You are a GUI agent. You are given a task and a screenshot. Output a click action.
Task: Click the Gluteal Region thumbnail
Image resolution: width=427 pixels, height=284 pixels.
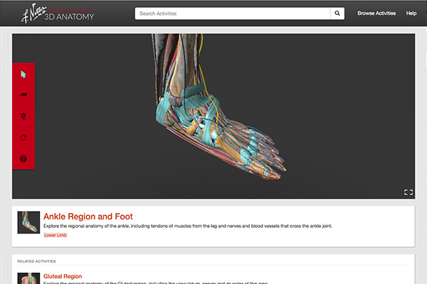(x=28, y=278)
